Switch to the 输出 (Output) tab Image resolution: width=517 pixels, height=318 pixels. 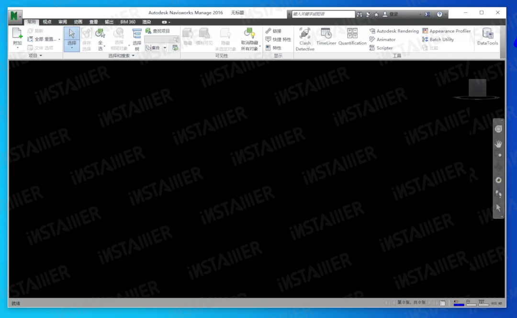coord(109,22)
